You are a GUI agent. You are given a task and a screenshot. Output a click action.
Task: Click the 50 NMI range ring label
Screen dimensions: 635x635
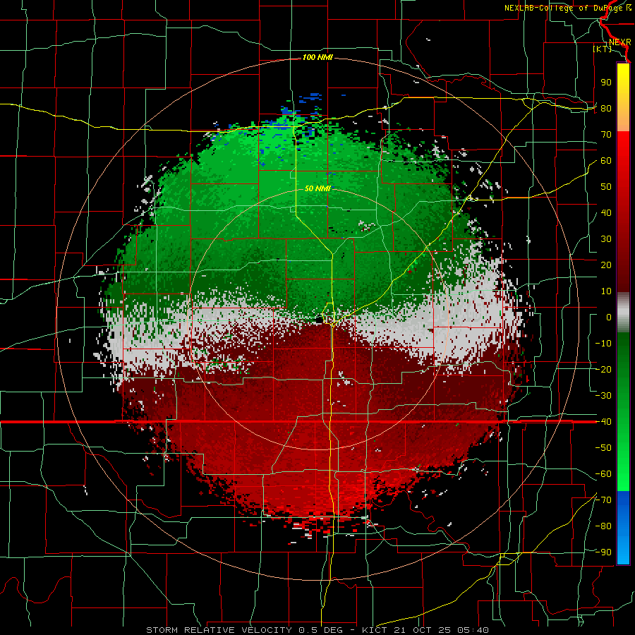click(x=317, y=188)
